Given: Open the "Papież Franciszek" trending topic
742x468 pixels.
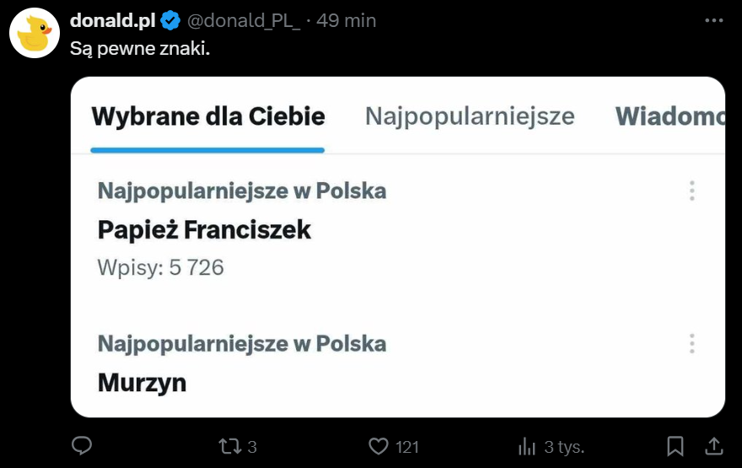Looking at the screenshot, I should (204, 229).
